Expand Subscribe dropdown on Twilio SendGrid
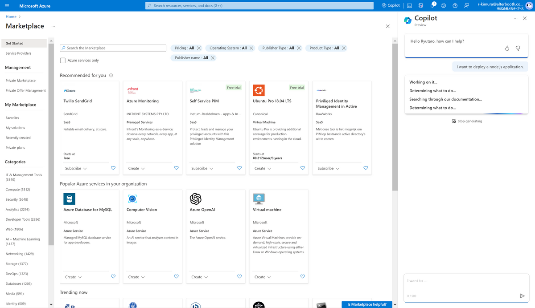The width and height of the screenshot is (535, 308). (76, 168)
